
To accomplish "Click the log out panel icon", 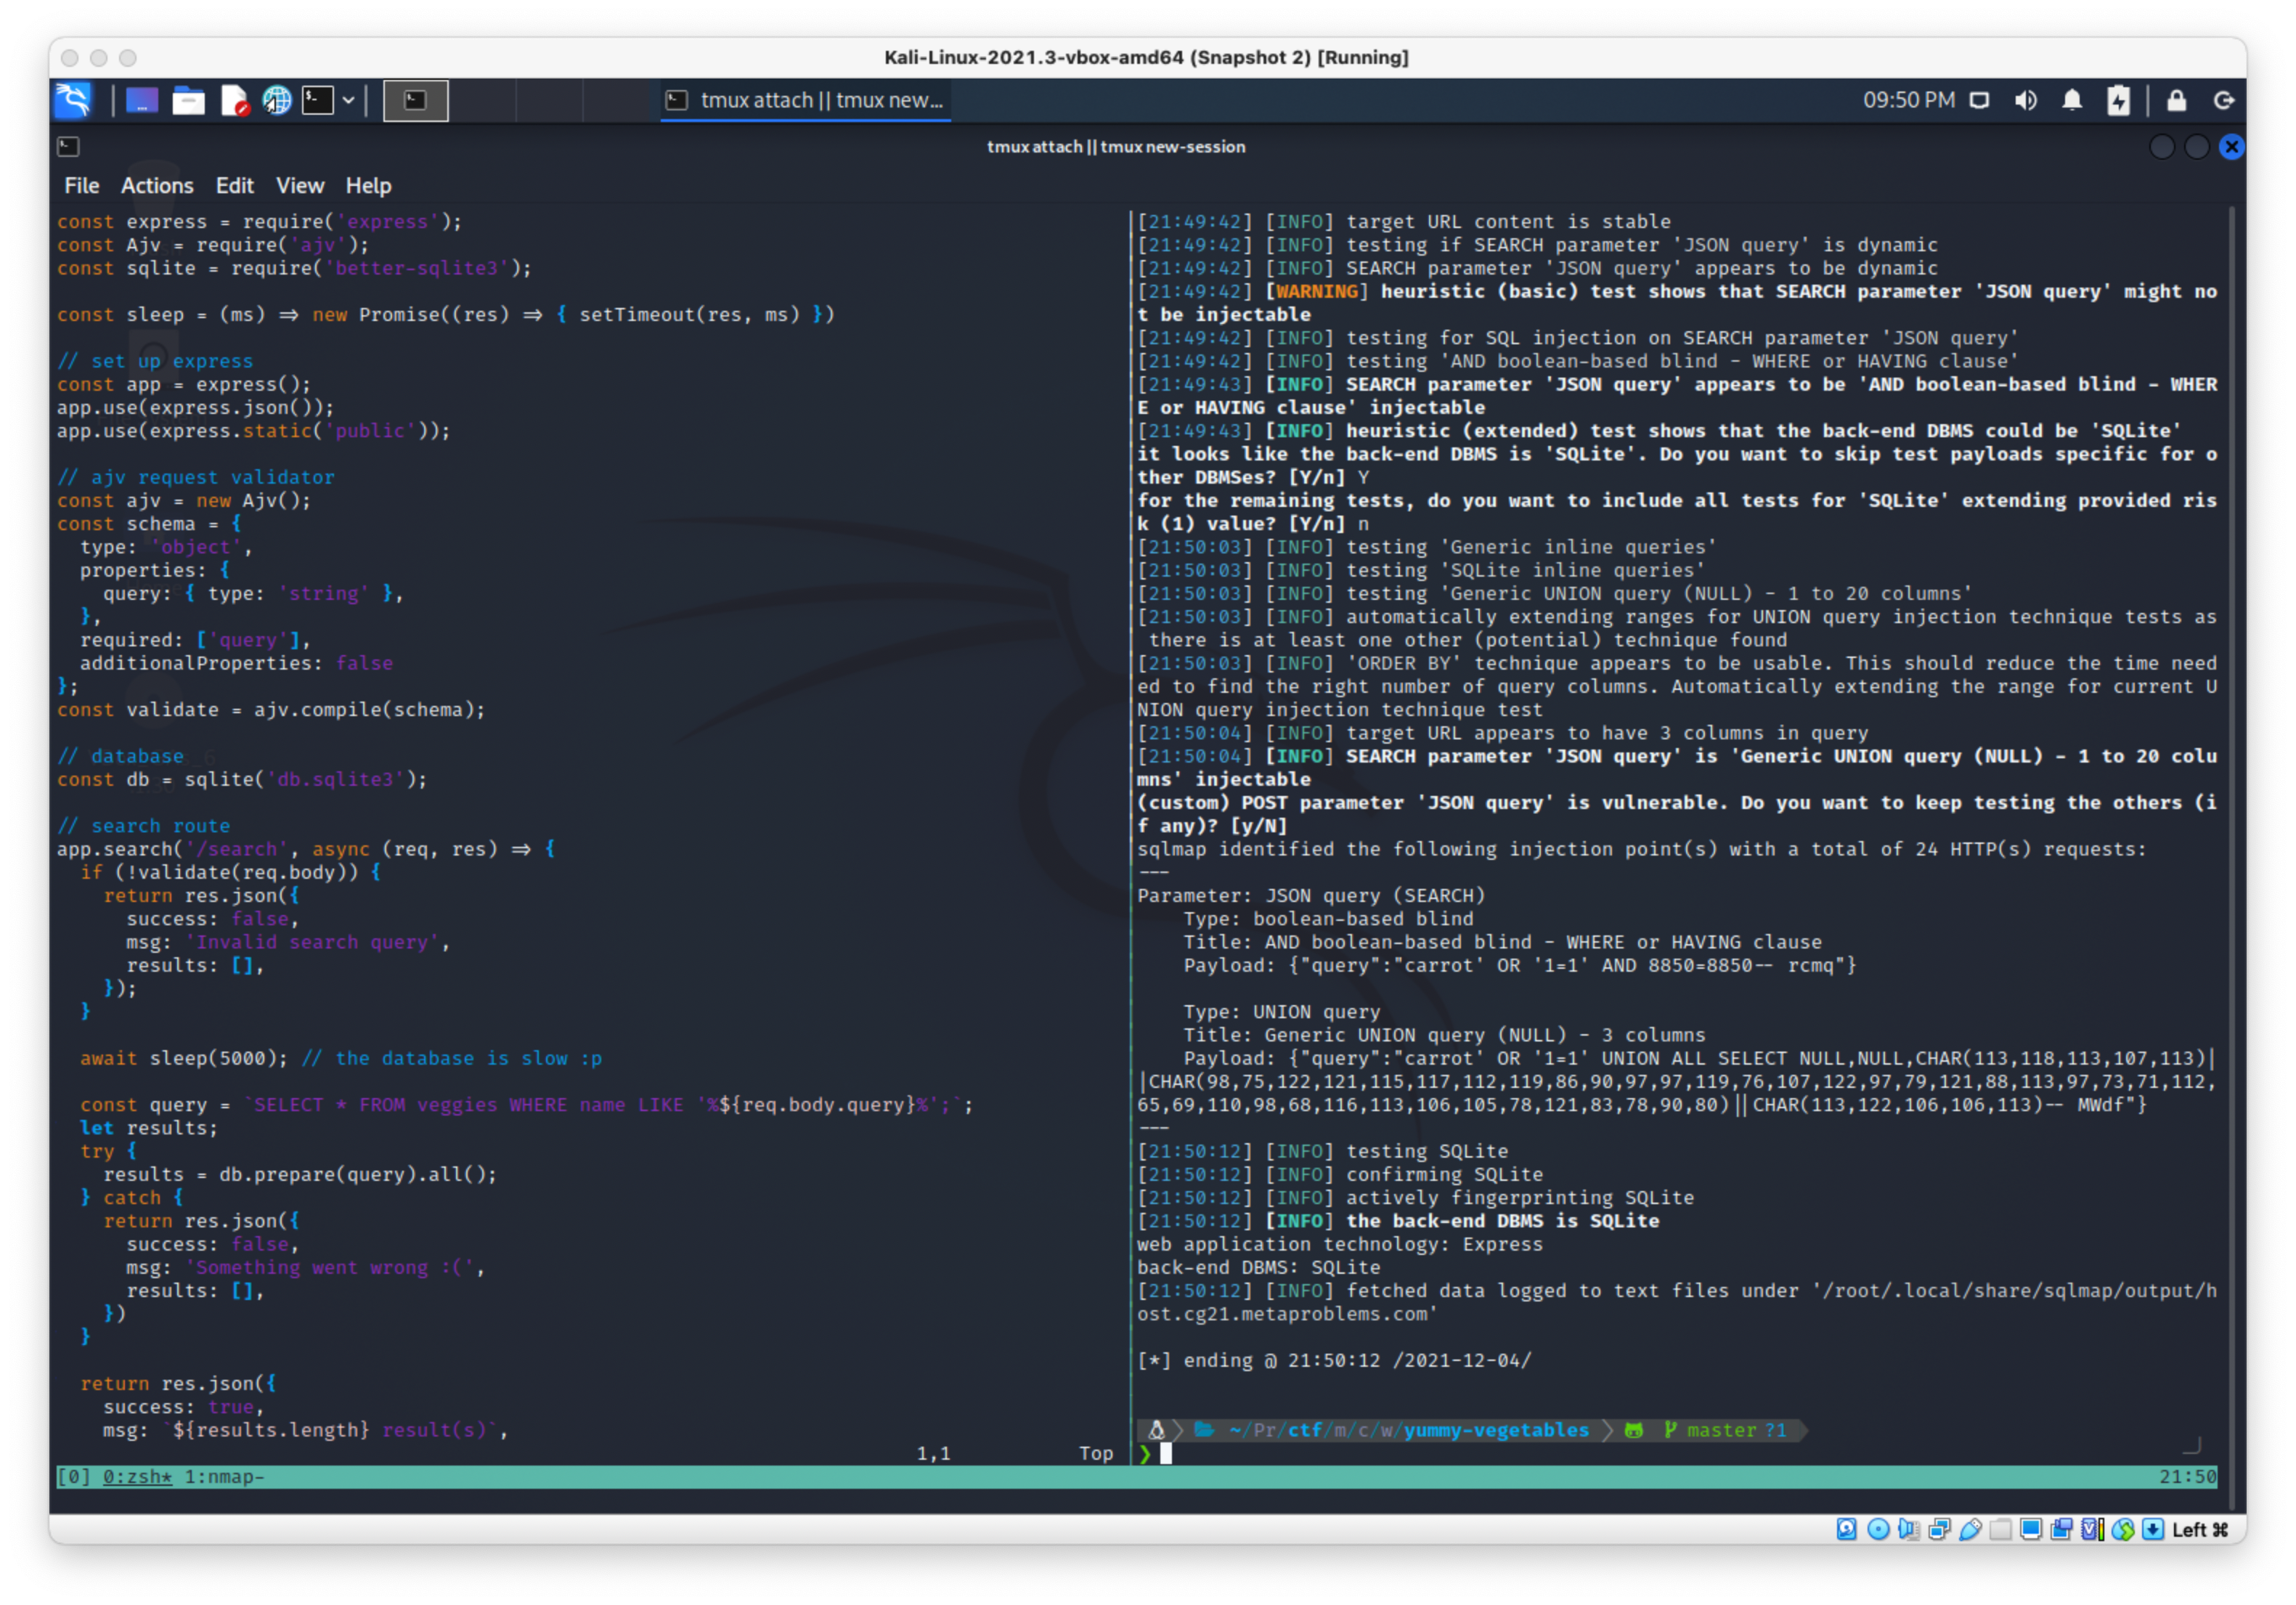I will click(2224, 100).
